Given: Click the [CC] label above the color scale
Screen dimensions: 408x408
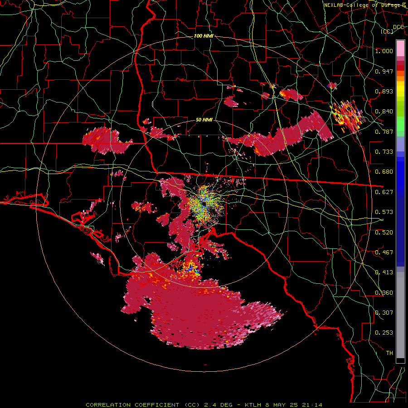Looking at the screenshot, I should (387, 31).
